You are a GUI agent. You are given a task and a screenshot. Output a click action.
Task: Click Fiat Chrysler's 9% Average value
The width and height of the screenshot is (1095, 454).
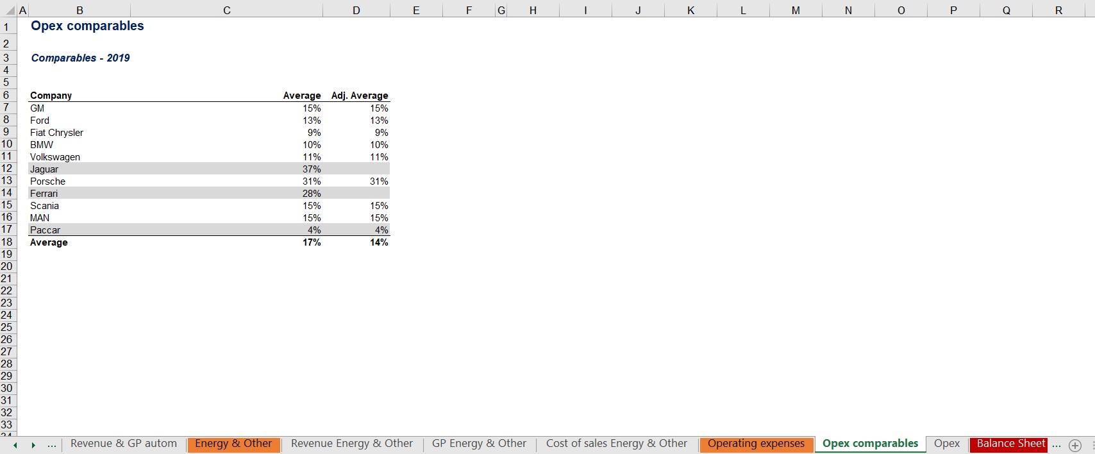tap(314, 133)
